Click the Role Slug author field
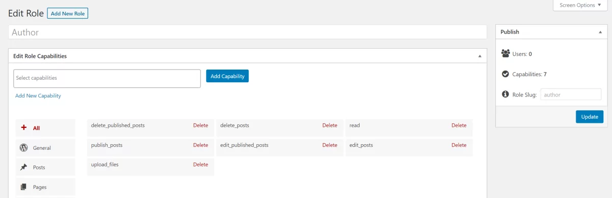Screen dimensions: 612x198 tap(571, 94)
